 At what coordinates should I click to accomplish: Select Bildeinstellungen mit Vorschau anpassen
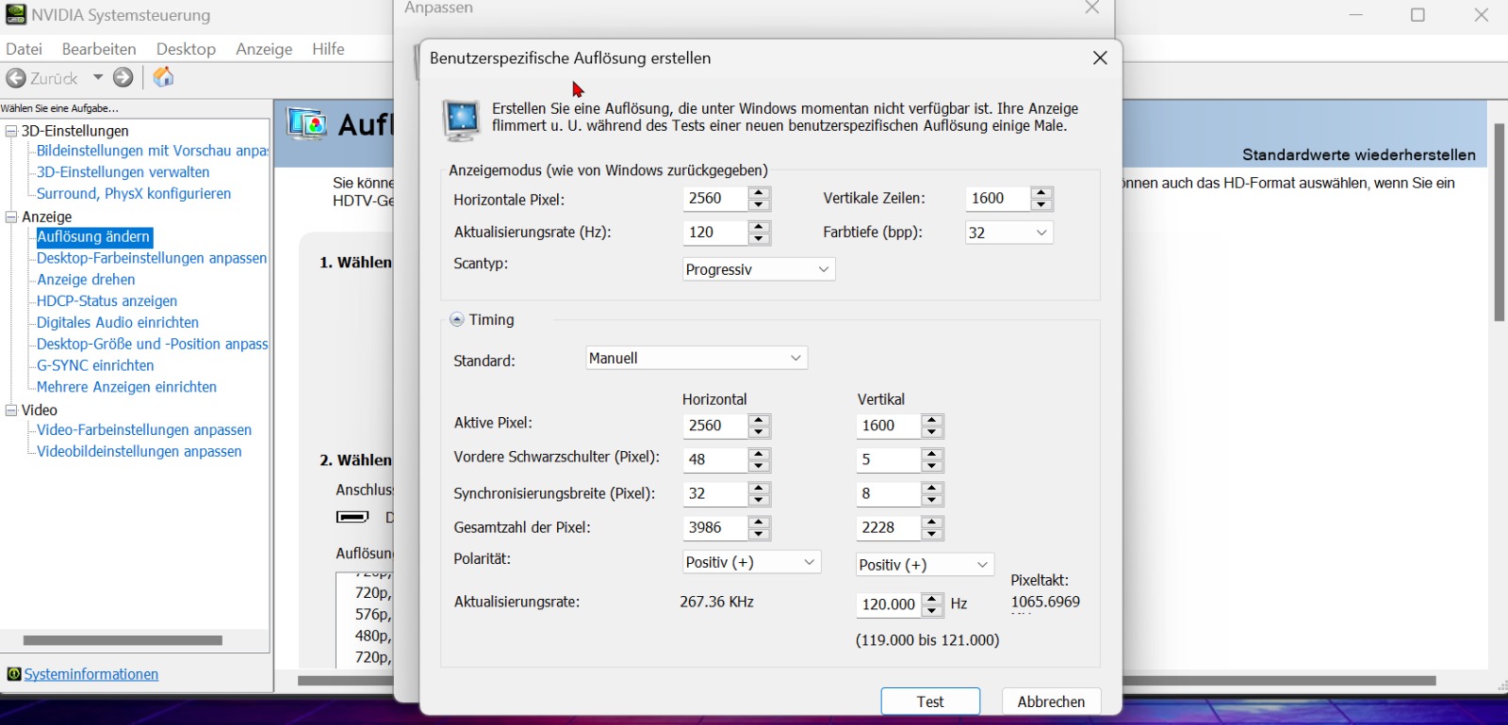pos(152,151)
